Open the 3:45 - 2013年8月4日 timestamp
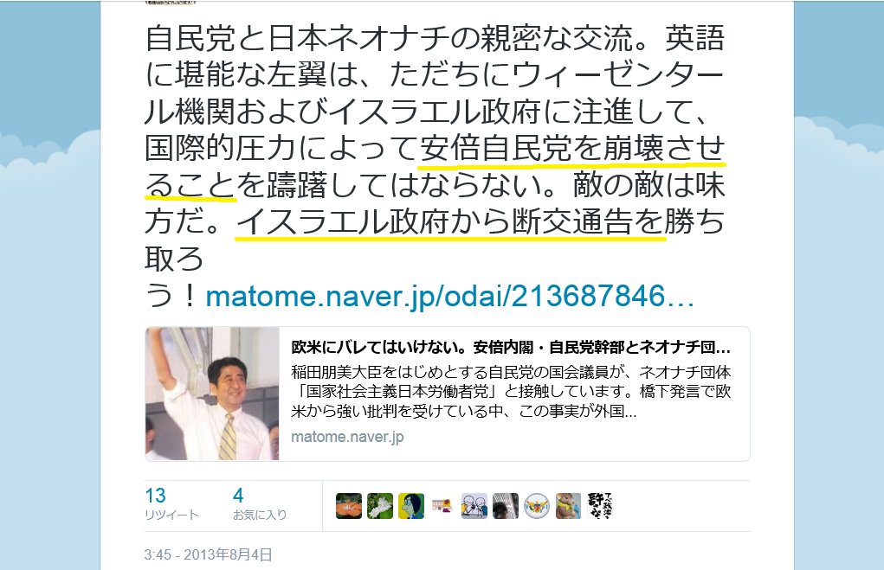Viewport: 884px width, 570px height. coord(208,554)
